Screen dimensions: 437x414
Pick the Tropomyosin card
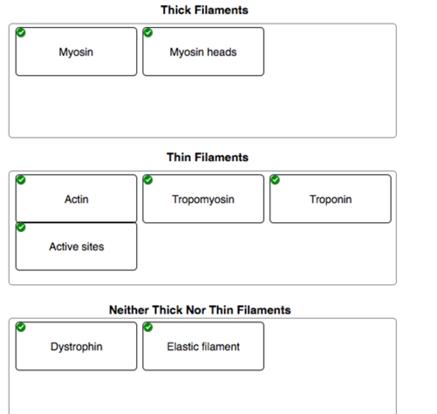pyautogui.click(x=203, y=199)
